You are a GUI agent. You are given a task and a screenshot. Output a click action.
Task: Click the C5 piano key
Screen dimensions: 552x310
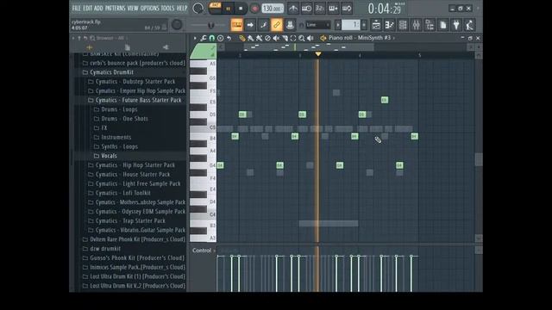[x=204, y=127]
